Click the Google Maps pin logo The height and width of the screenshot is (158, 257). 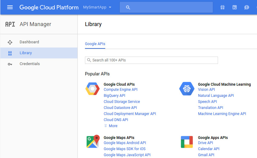pos(93,141)
